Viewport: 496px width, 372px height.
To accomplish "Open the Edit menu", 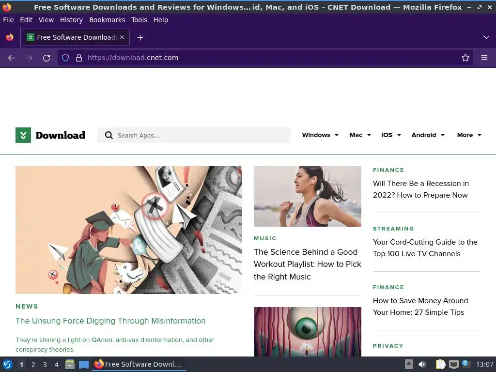I will [26, 20].
